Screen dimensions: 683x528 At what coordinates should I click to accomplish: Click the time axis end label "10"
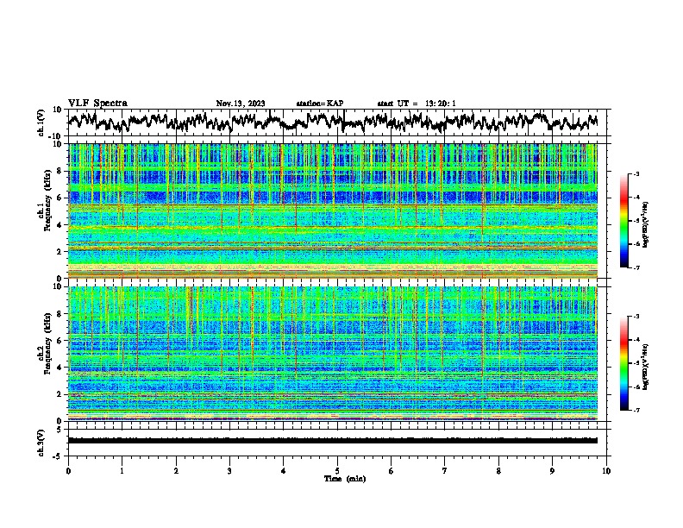tap(606, 471)
